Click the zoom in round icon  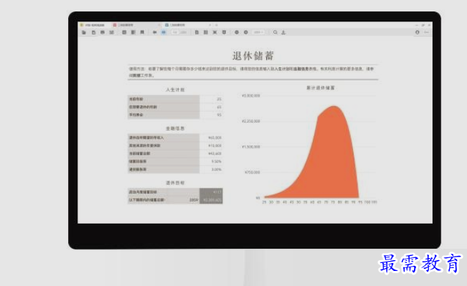(246, 32)
